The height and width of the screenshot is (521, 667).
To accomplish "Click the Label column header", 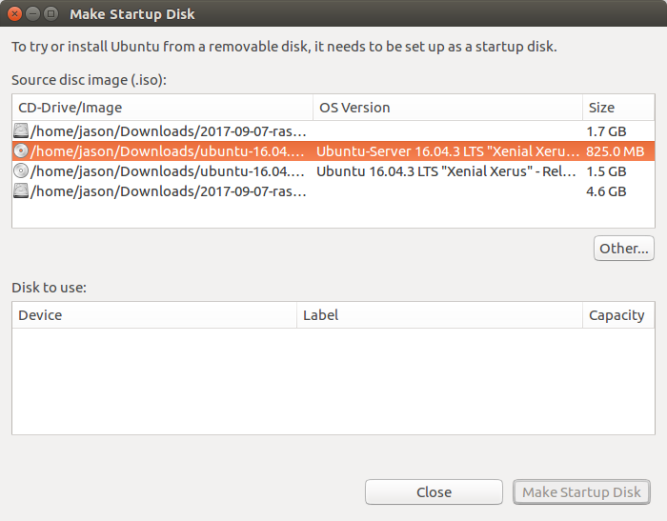I will click(439, 315).
